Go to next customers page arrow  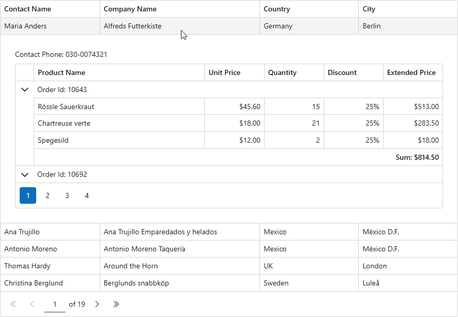97,304
